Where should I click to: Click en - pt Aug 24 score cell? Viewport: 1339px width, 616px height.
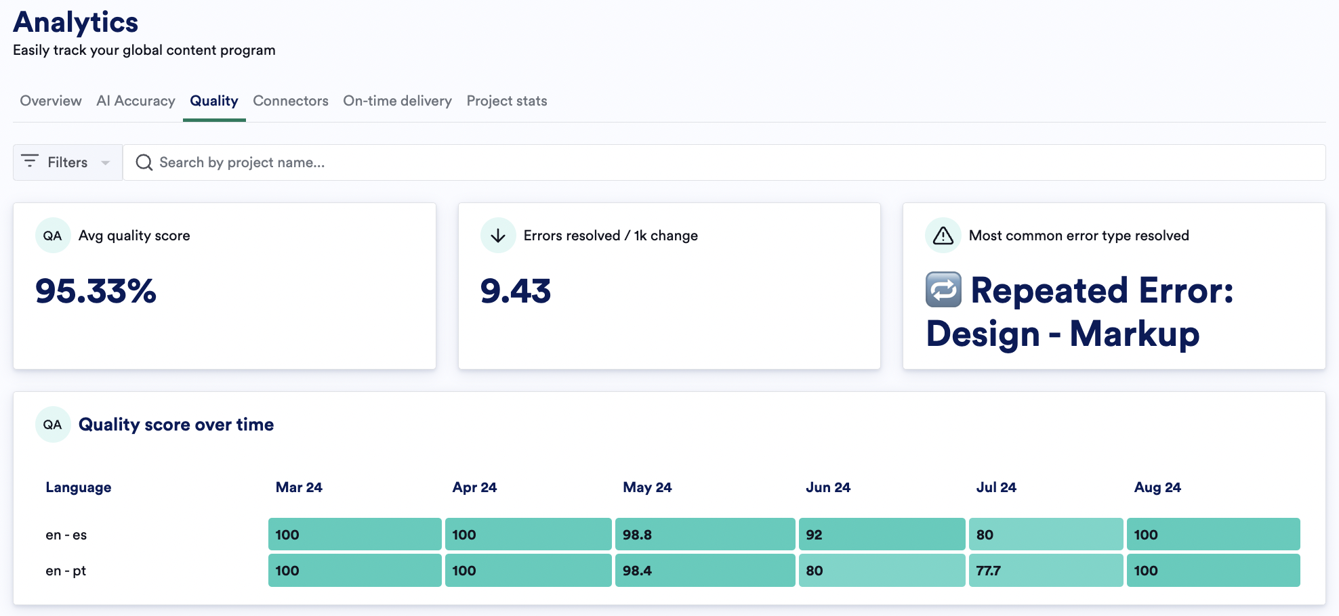(x=1214, y=570)
